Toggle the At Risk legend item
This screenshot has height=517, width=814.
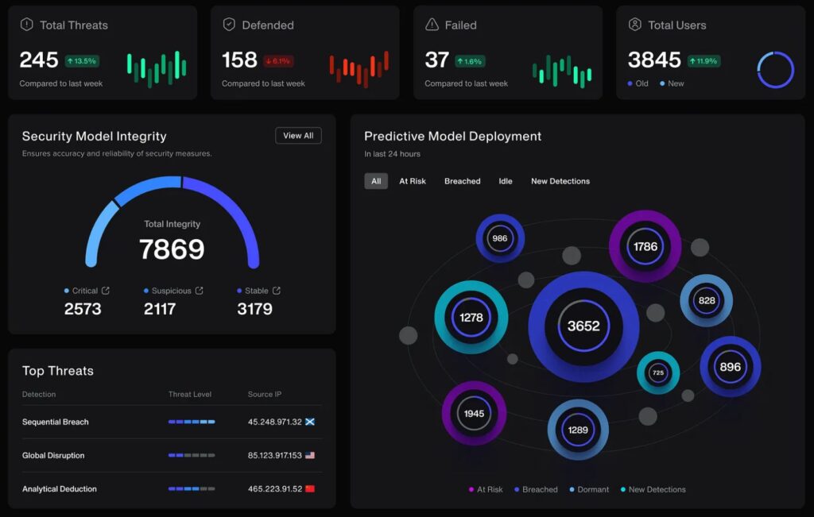pyautogui.click(x=486, y=489)
